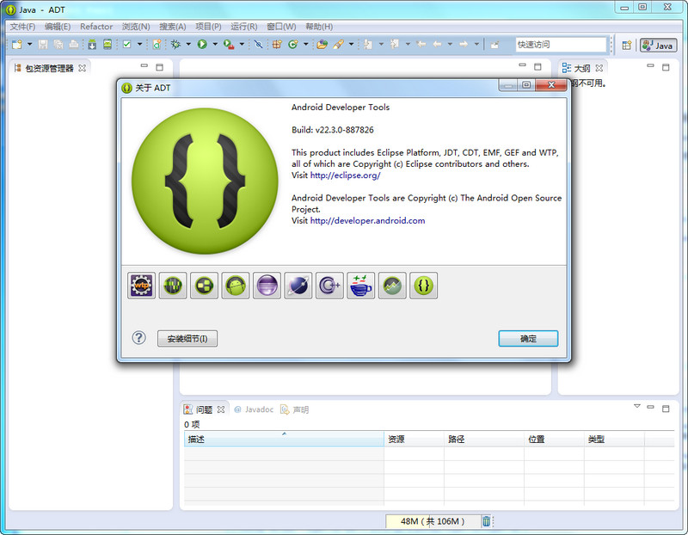This screenshot has width=688, height=535.
Task: Select the Java coffee cup feature icon
Action: click(x=360, y=286)
